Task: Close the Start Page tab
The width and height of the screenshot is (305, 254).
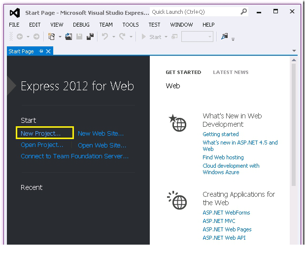Action: tap(48, 51)
